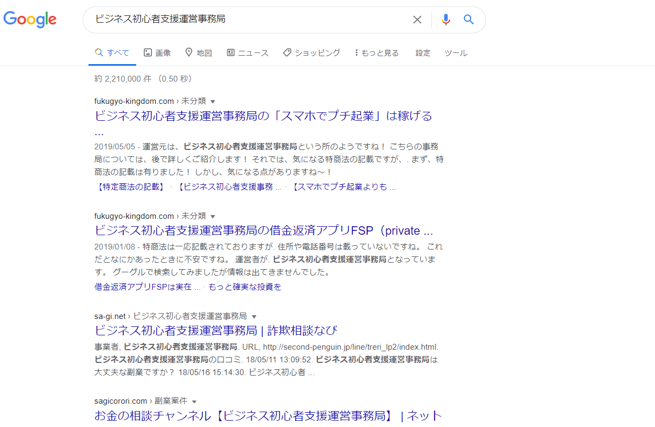Click the sagicorori.com › 副業案件 breadcrumb text
655x427 pixels.
tap(140, 402)
